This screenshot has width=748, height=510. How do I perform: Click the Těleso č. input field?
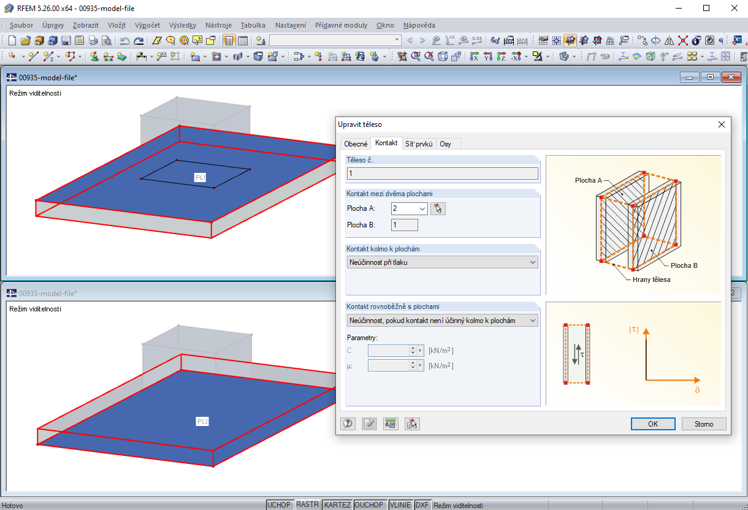443,173
